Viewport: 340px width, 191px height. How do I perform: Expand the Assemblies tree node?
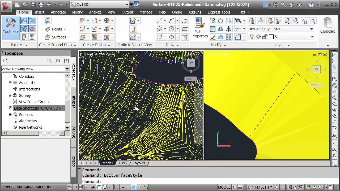tap(10, 83)
